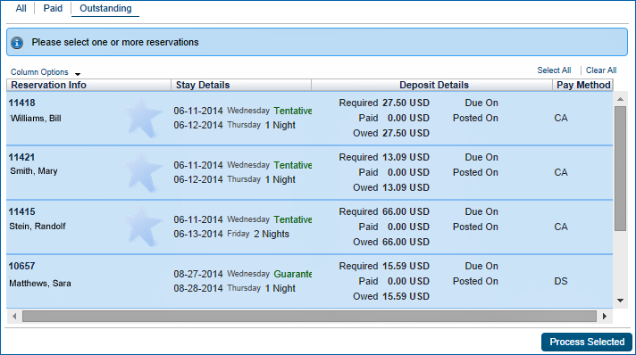The height and width of the screenshot is (355, 636).
Task: Click DS pay method for Matthews, Sara
Action: [x=561, y=281]
